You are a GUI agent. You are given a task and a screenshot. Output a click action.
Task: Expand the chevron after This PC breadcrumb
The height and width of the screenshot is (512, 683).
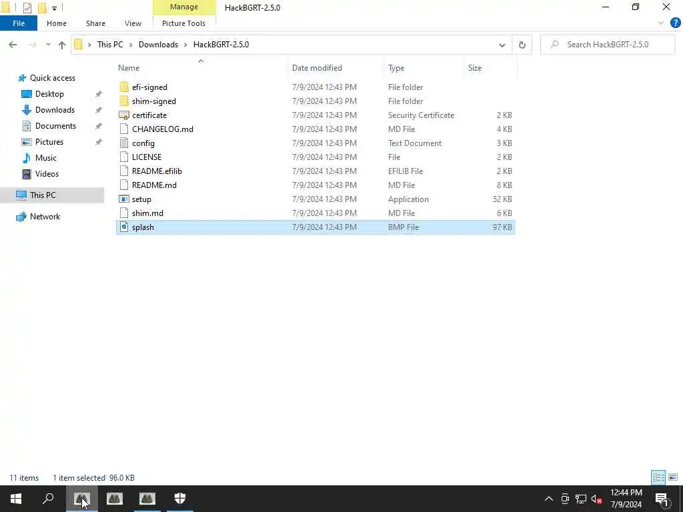131,45
